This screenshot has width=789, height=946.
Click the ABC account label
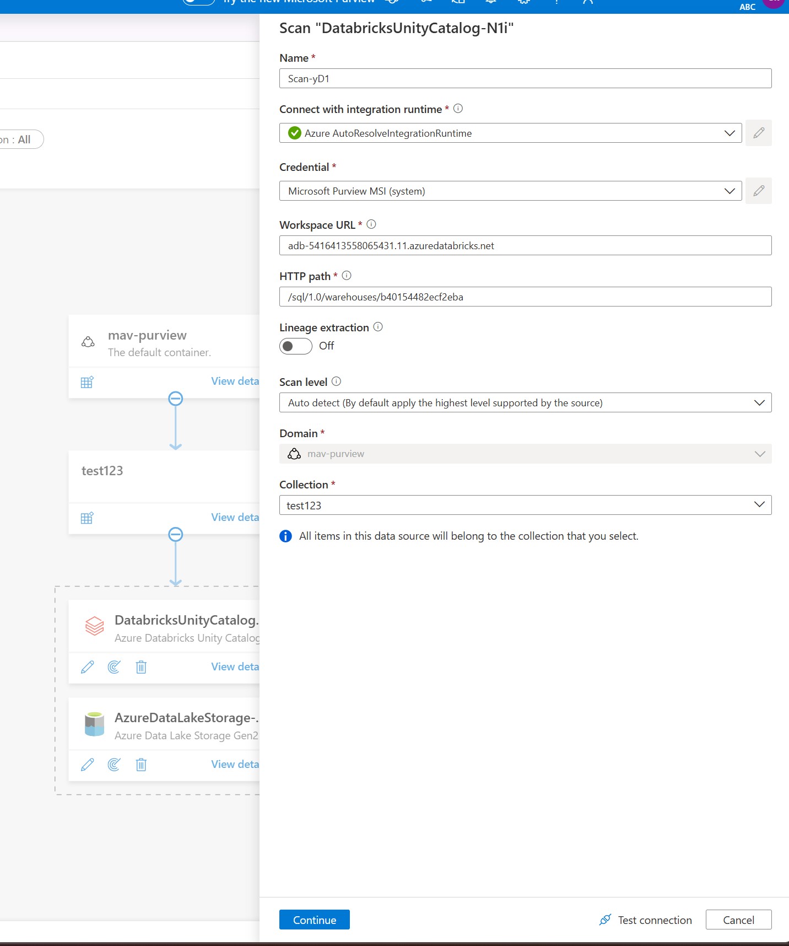[x=747, y=7]
